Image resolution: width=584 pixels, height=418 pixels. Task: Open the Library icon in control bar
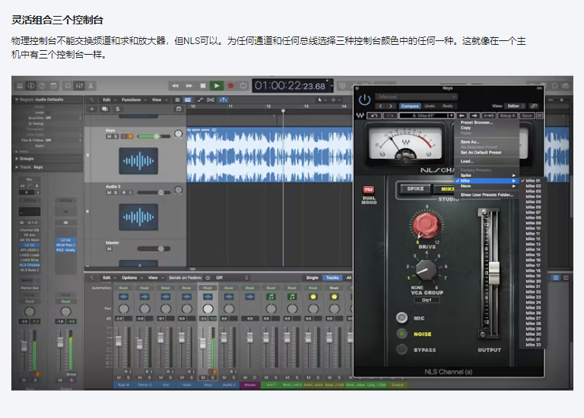pyautogui.click(x=20, y=86)
